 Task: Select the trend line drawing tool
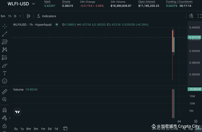tap(4, 34)
